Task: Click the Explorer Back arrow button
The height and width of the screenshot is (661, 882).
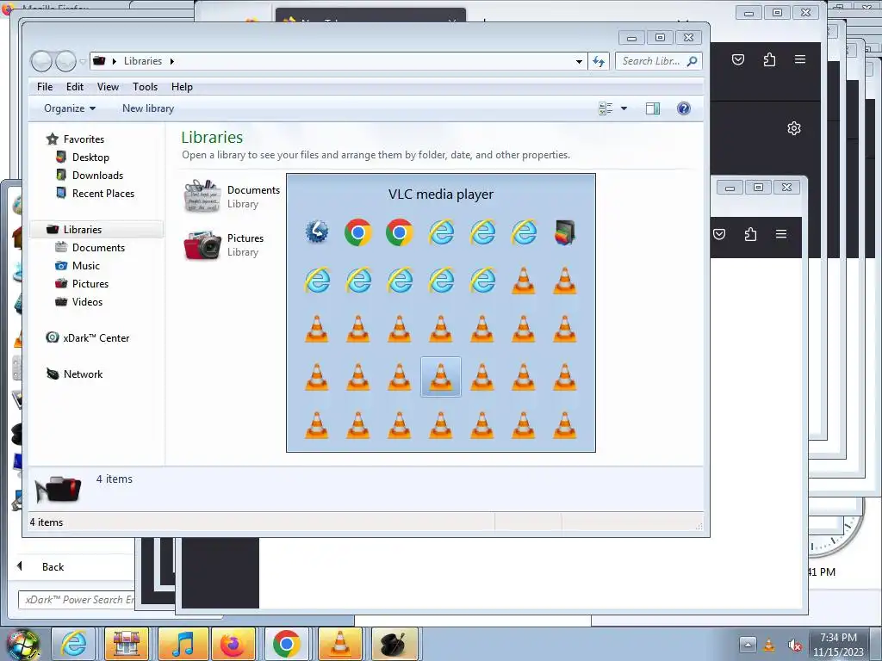Action: click(41, 61)
